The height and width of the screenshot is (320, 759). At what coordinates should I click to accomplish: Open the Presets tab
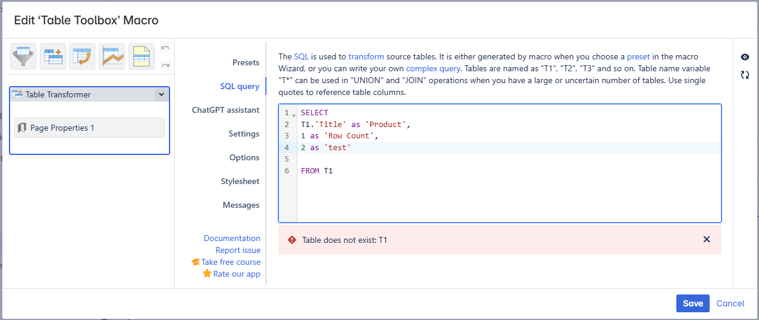(246, 62)
